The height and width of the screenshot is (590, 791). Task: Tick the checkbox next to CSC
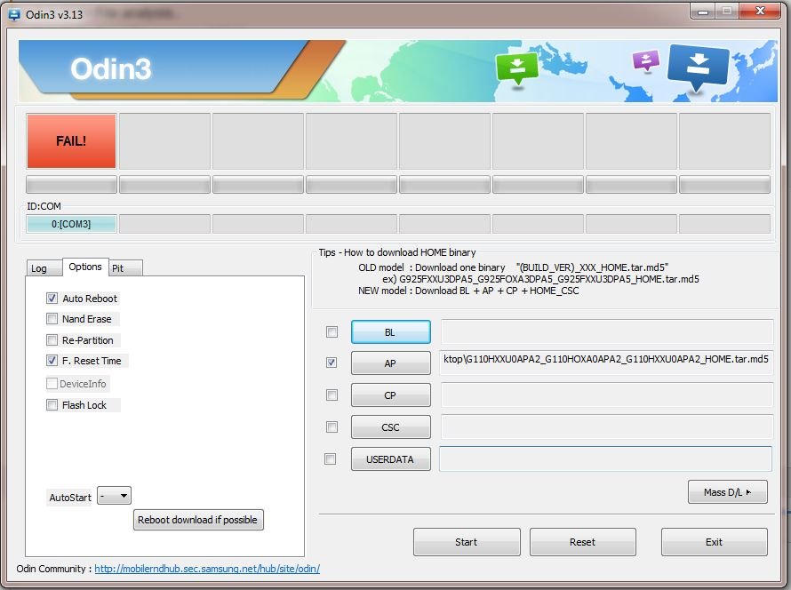click(332, 427)
